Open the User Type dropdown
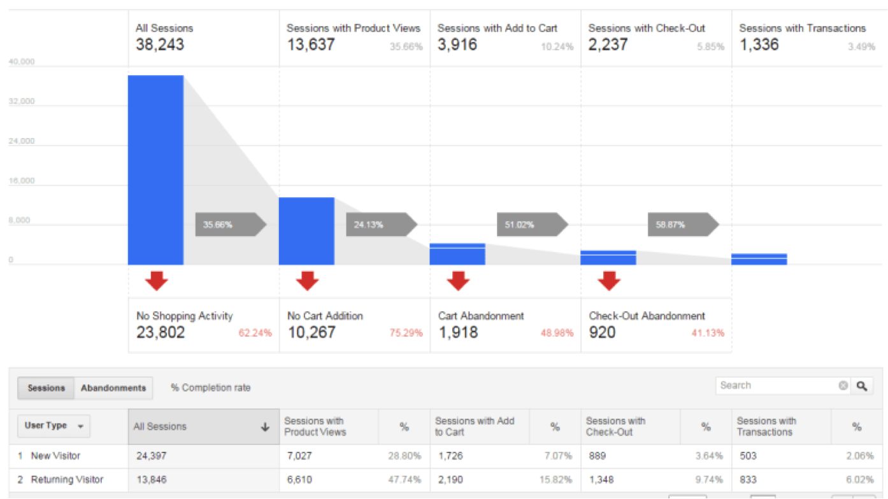888x499 pixels. click(x=54, y=426)
